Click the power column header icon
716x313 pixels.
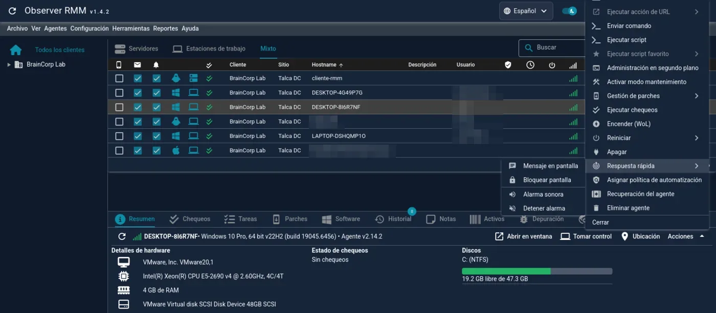tap(552, 65)
